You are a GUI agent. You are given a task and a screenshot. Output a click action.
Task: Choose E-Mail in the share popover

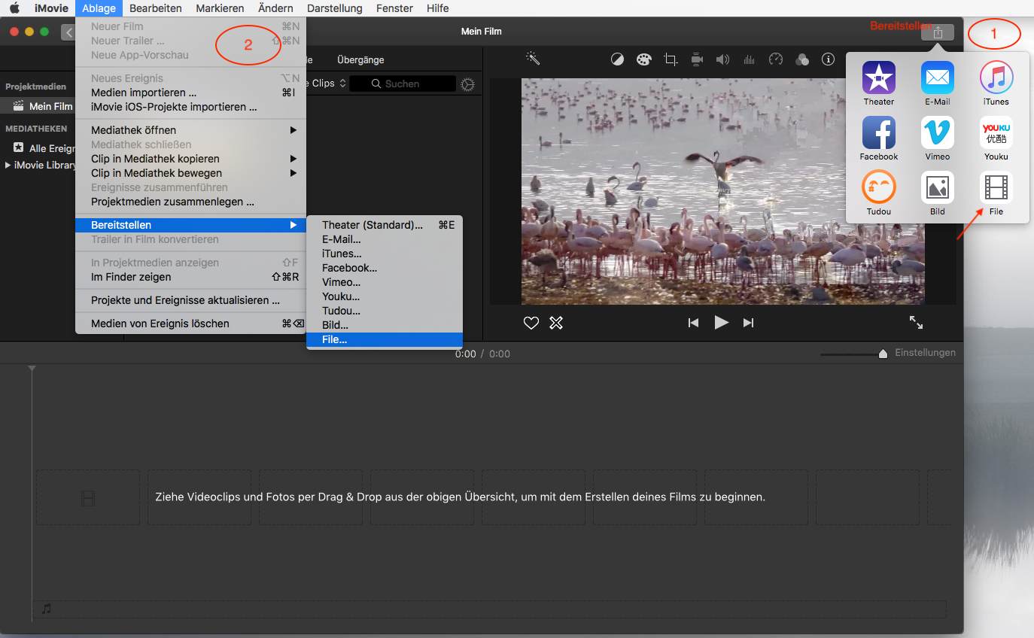tap(937, 84)
